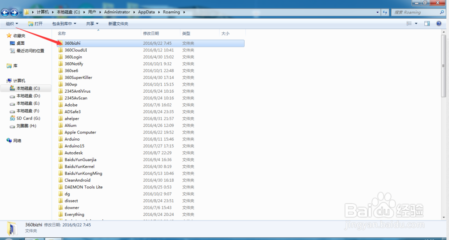The width and height of the screenshot is (449, 240).
Task: Click 本地磁盘 (C:) in address path
Action: tap(69, 12)
